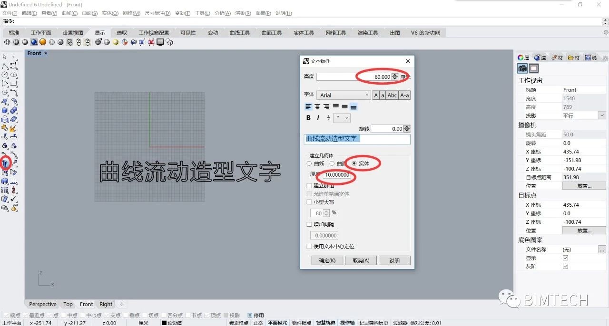Viewport: 609px width, 326px height.
Task: Open the 曲面(S) menu
Action: pos(90,13)
